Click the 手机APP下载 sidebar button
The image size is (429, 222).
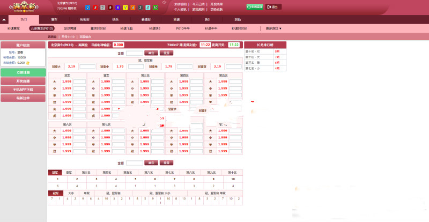click(x=23, y=90)
